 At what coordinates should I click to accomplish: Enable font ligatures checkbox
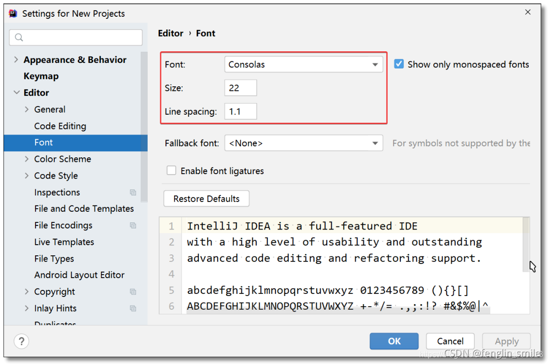coord(172,171)
